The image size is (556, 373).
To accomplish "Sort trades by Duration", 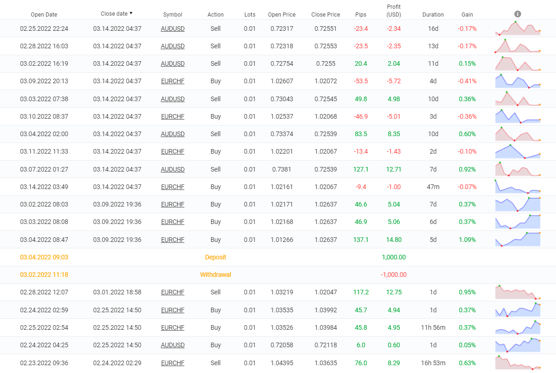I will 433,14.
